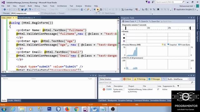Click the Solution Explorer side tab
The image size is (200, 112).
197,23
